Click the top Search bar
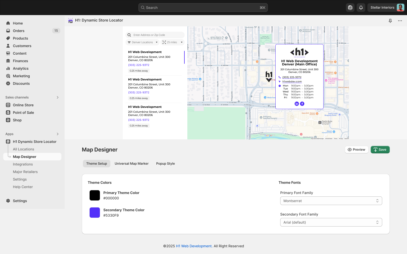The height and width of the screenshot is (254, 407). (203, 8)
